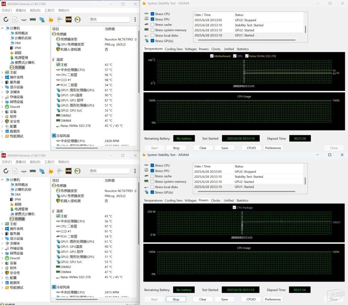This screenshot has height=305, width=348.
Task: Select DMI in upper AIDA64 Extreme tree
Action: click(18, 43)
